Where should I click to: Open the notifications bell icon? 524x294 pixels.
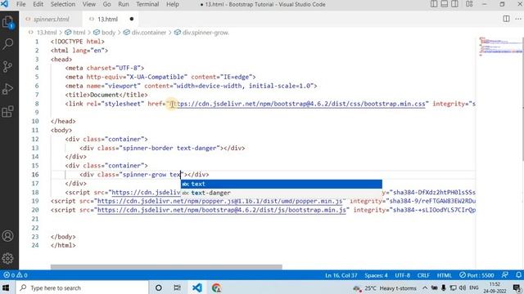518,275
